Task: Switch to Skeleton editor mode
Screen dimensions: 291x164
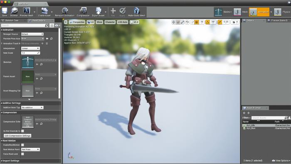Action: [223, 12]
